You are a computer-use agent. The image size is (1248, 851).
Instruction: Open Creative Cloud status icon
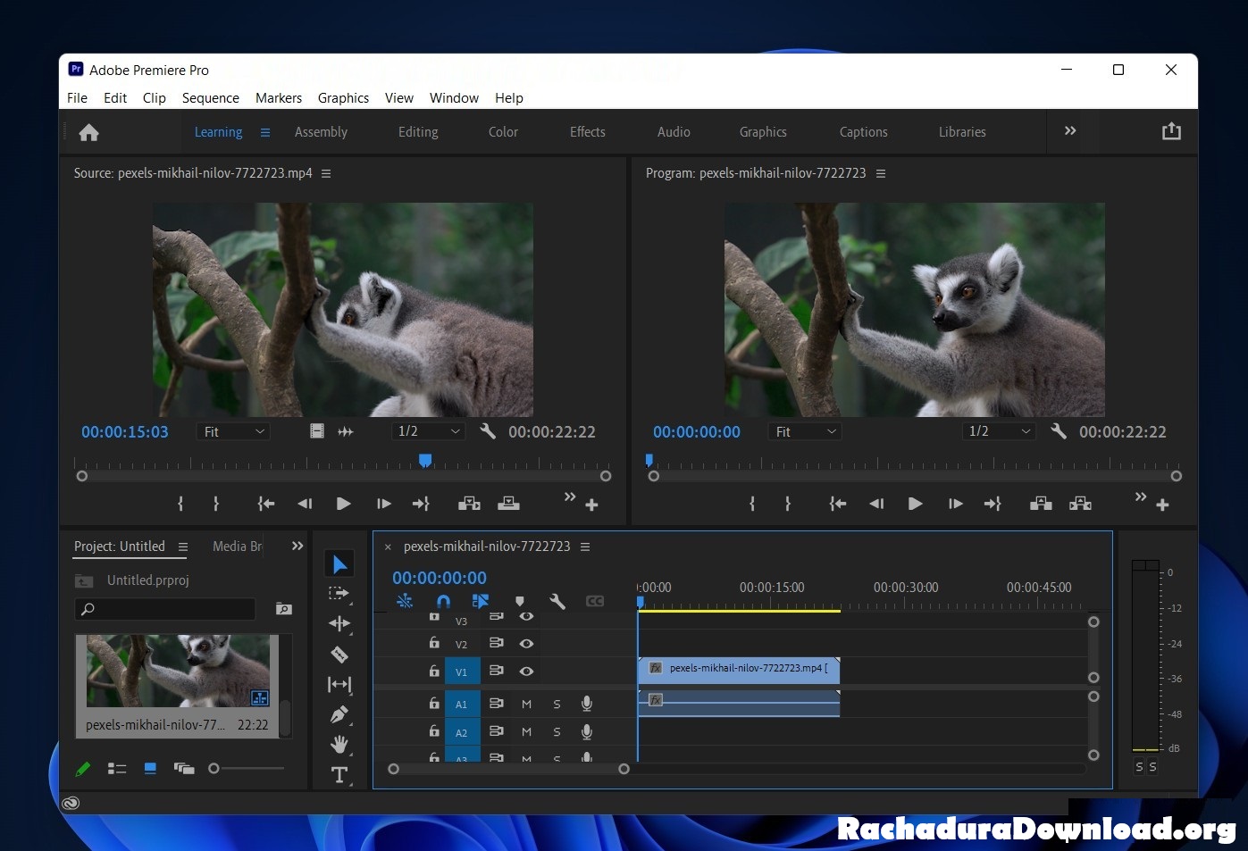point(71,803)
